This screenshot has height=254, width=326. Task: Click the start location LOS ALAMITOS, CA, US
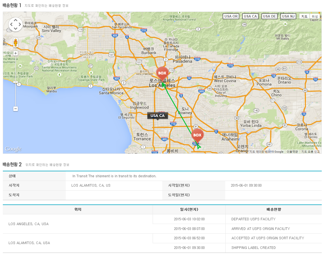click(91, 185)
